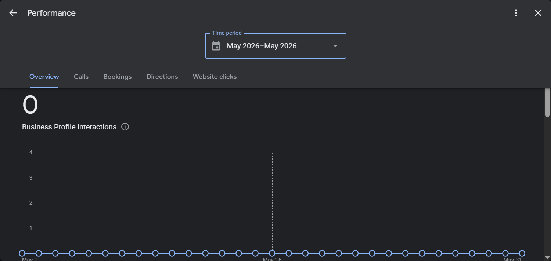Switch to the Calls tab
Screen dimensions: 551x261
coord(81,77)
